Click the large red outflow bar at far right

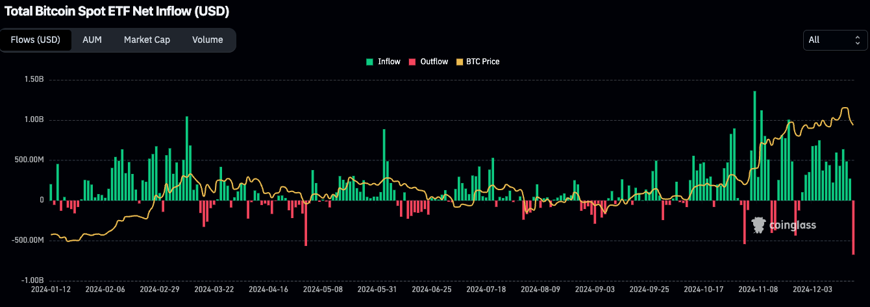[x=853, y=227]
